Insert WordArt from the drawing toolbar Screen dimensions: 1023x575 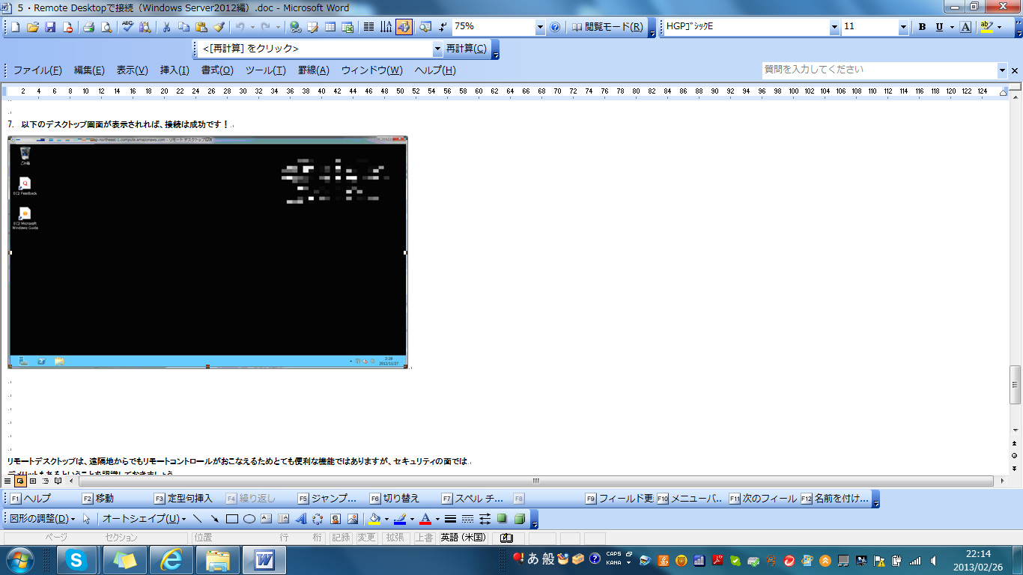pyautogui.click(x=301, y=519)
